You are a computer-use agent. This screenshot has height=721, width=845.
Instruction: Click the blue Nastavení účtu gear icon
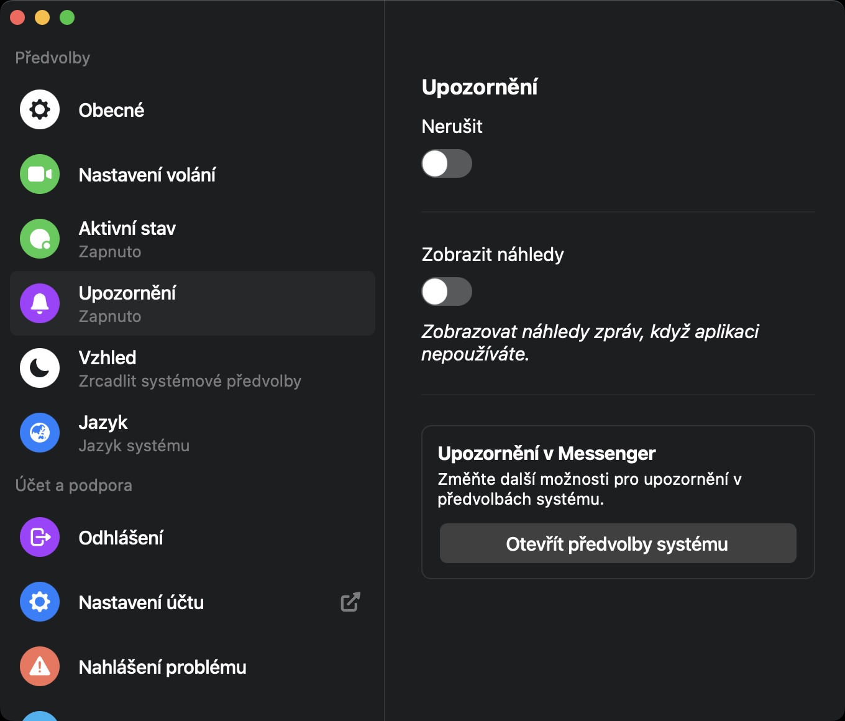click(x=40, y=602)
